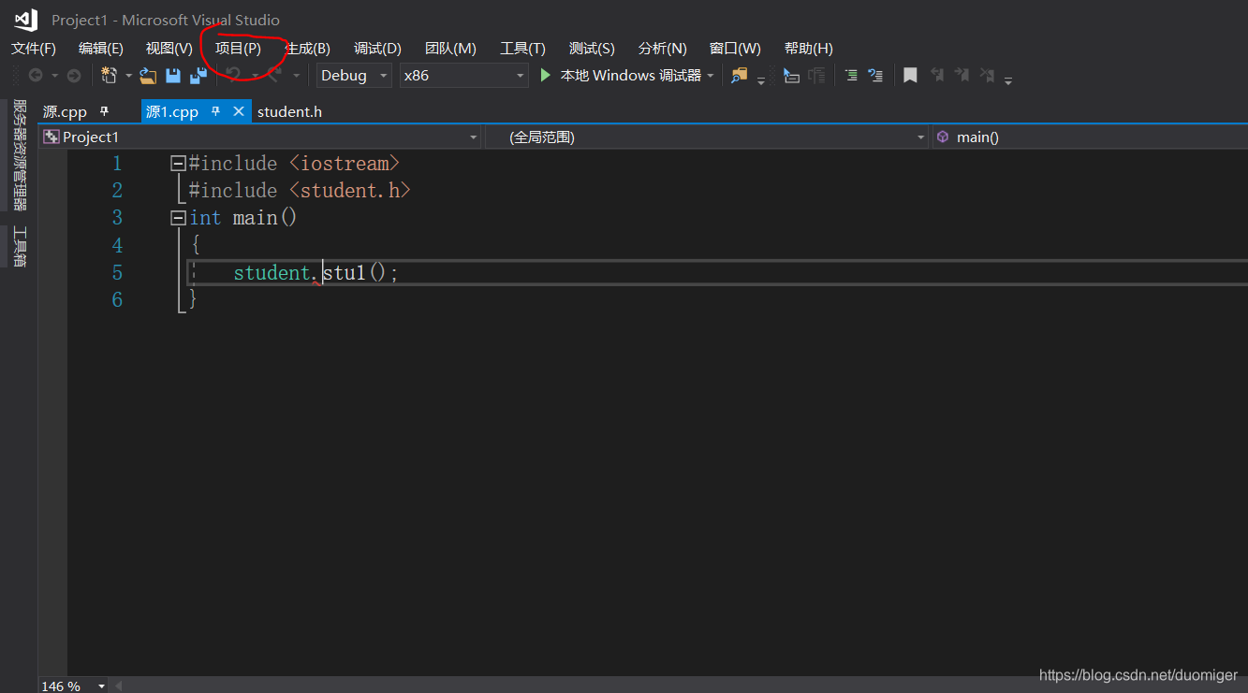Image resolution: width=1248 pixels, height=693 pixels.
Task: Click on #include <student.h> code line
Action: coord(300,191)
